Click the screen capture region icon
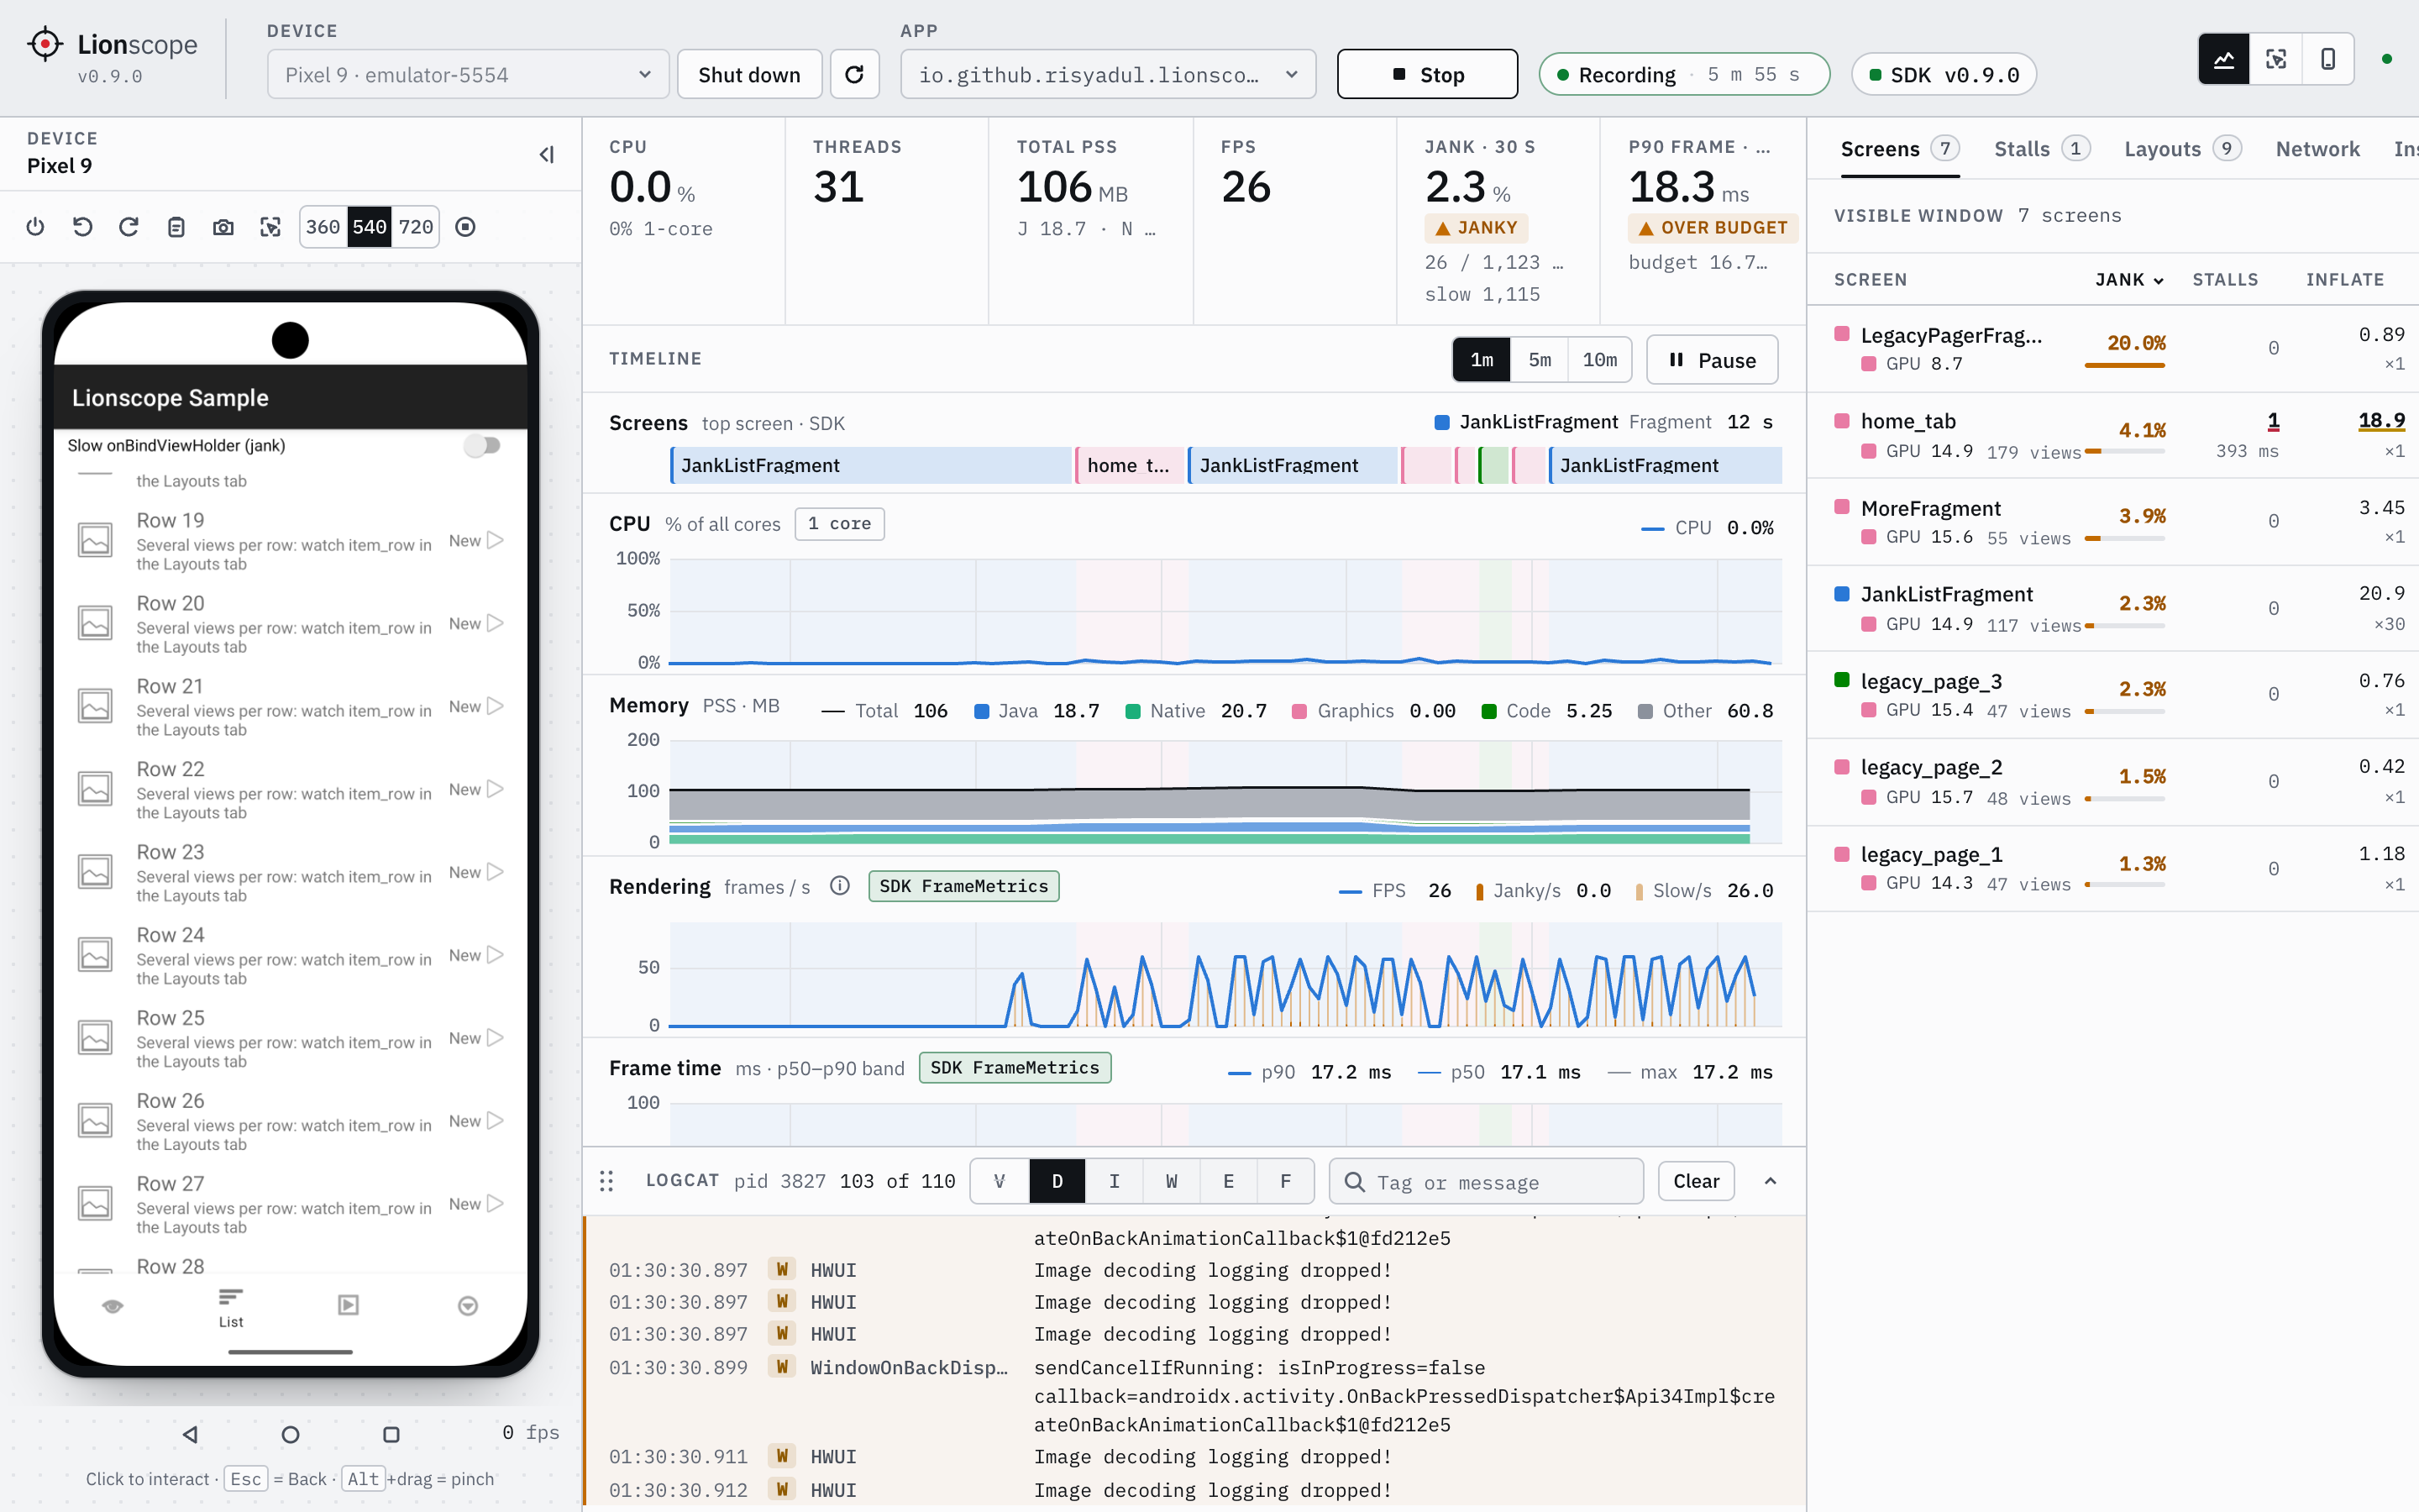This screenshot has width=2419, height=1512. (270, 227)
